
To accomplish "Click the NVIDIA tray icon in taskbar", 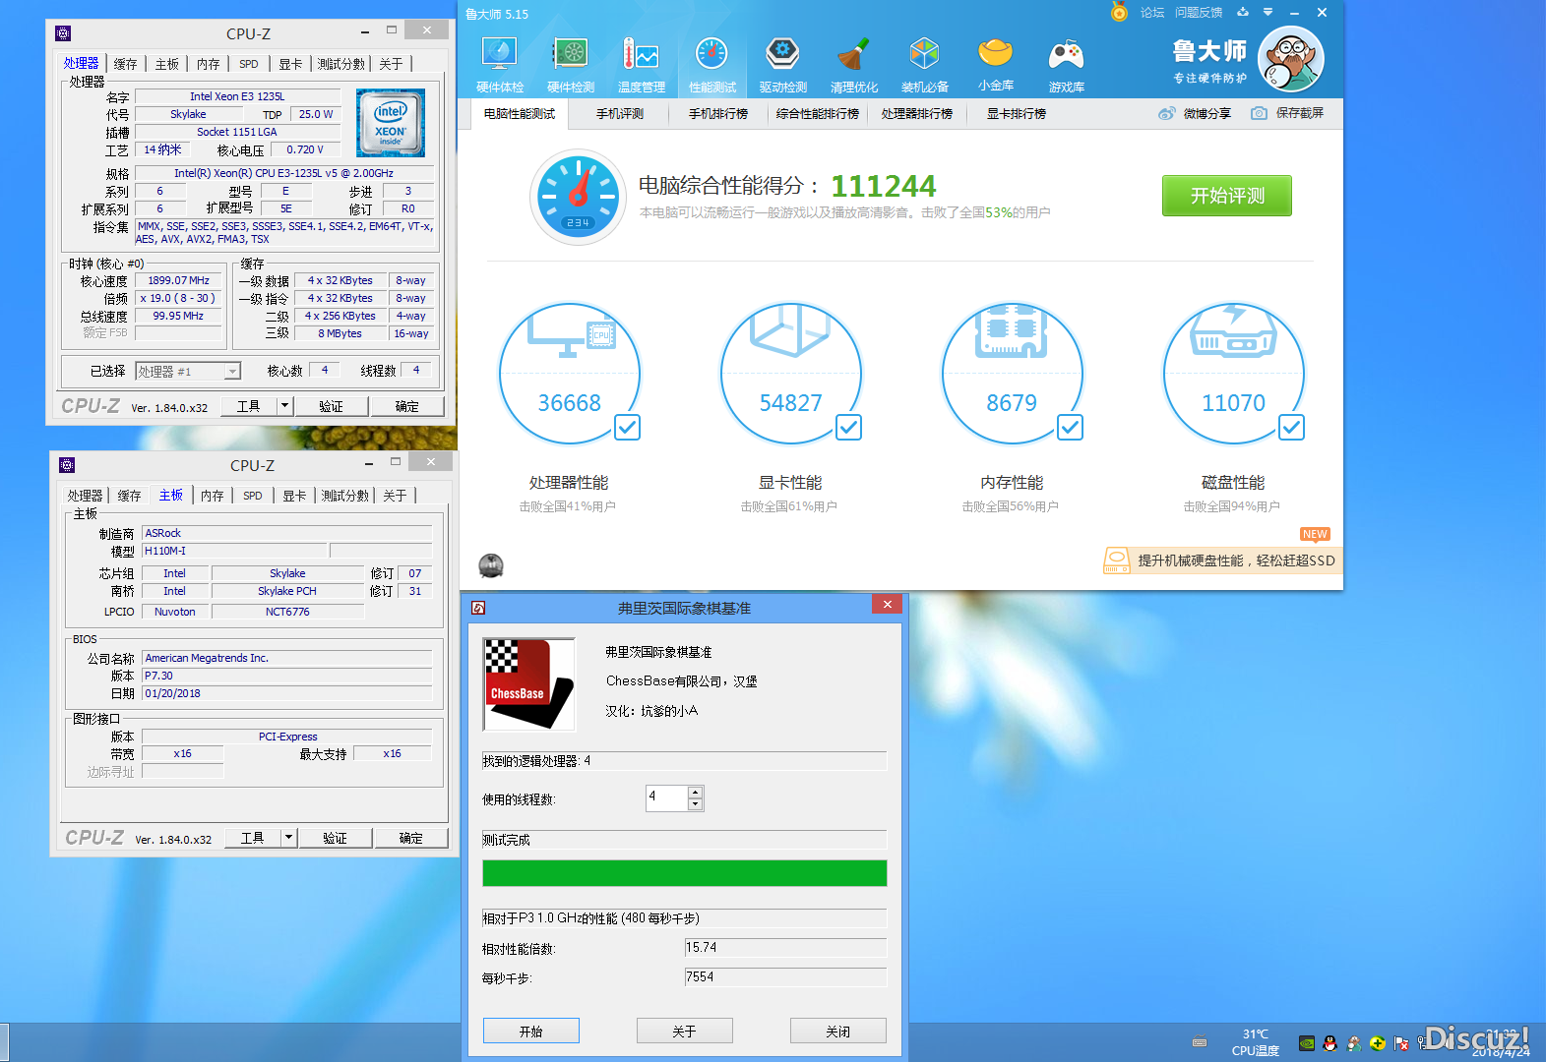I will pos(1307,1043).
